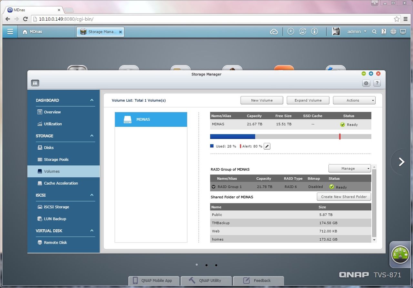Open the green dashboard gauge icon
This screenshot has height=288, width=413.
coord(400,254)
